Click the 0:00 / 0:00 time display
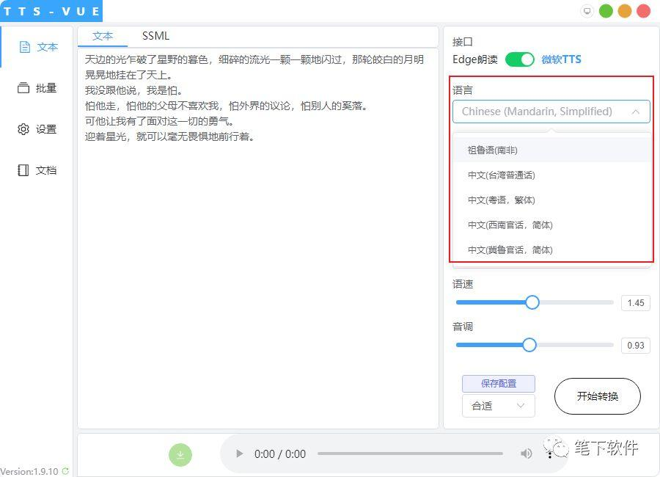Viewport: 660px width, 477px height. click(x=280, y=454)
